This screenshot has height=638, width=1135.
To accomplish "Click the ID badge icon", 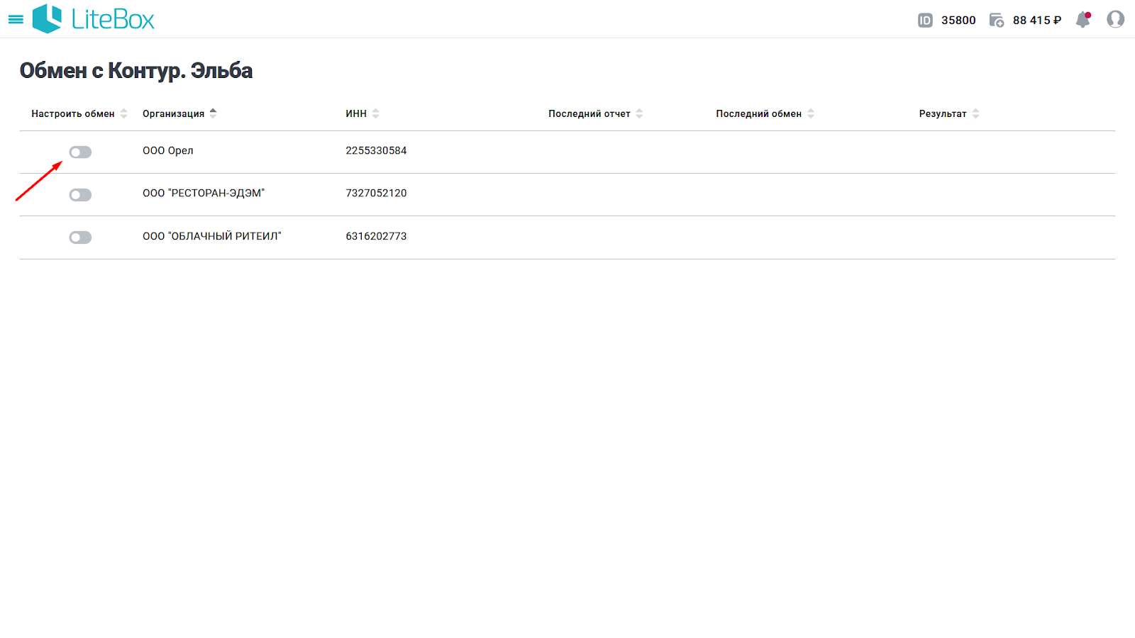I will (x=925, y=21).
